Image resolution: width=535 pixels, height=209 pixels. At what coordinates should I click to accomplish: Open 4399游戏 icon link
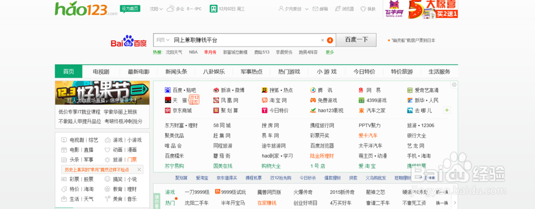tap(362, 100)
